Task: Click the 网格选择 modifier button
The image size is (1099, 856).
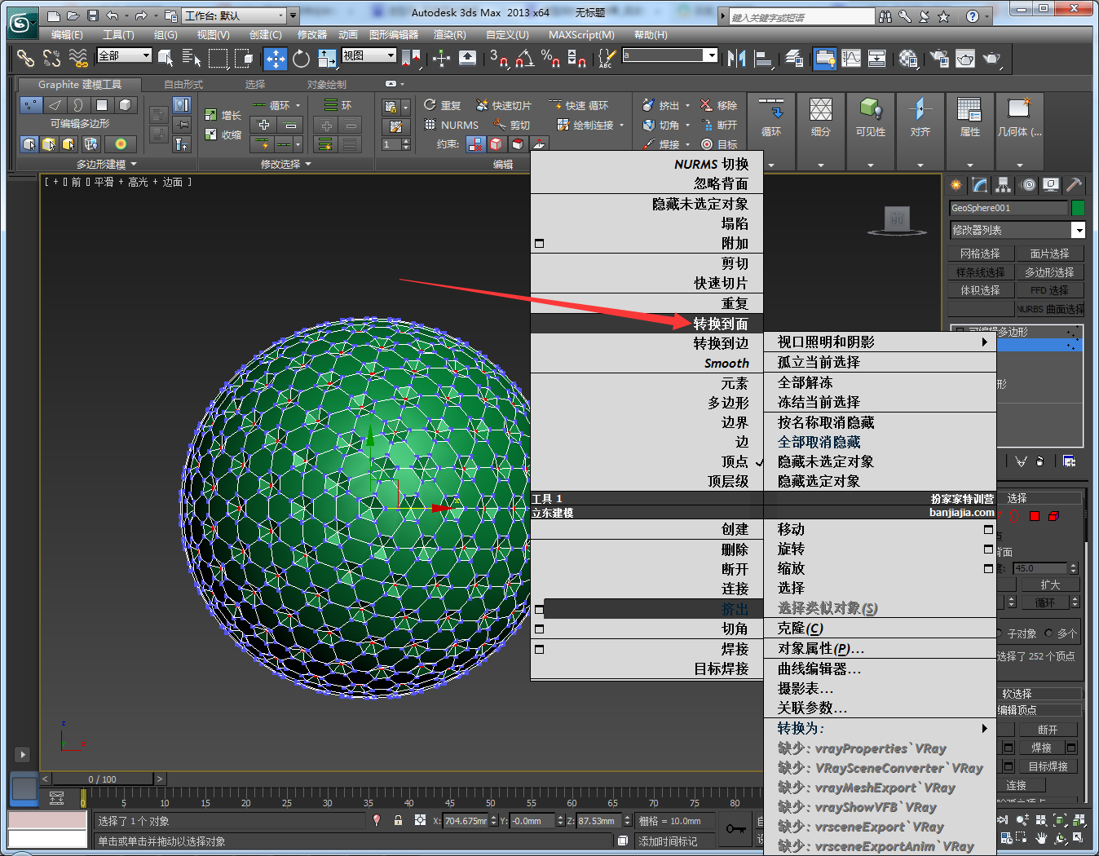Action: (980, 254)
